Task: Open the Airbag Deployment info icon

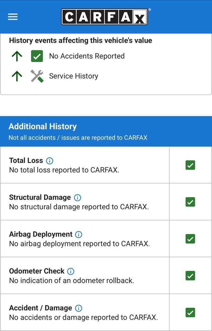Action: 79,234
